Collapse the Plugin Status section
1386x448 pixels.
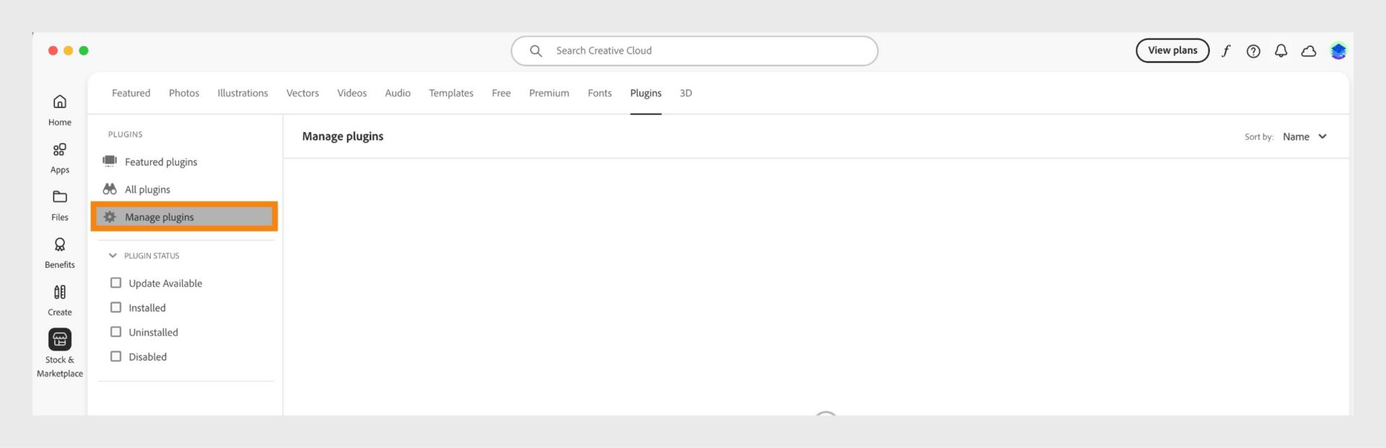click(113, 255)
